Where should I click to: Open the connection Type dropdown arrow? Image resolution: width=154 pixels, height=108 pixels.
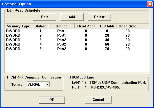pyautogui.click(x=47, y=85)
